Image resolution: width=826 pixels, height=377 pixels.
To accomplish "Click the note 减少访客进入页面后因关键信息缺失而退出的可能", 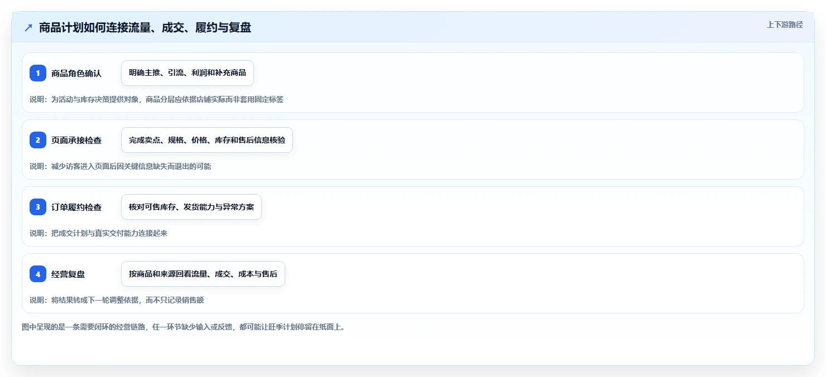I will [x=121, y=166].
